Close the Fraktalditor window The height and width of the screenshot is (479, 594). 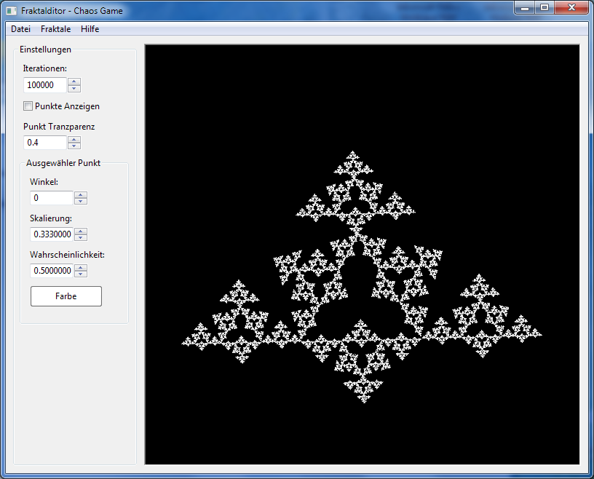coord(571,7)
